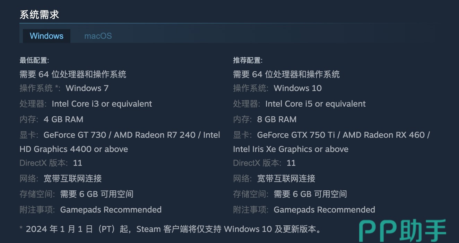Switch to the Windows requirements tab
The image size is (459, 243).
click(46, 36)
